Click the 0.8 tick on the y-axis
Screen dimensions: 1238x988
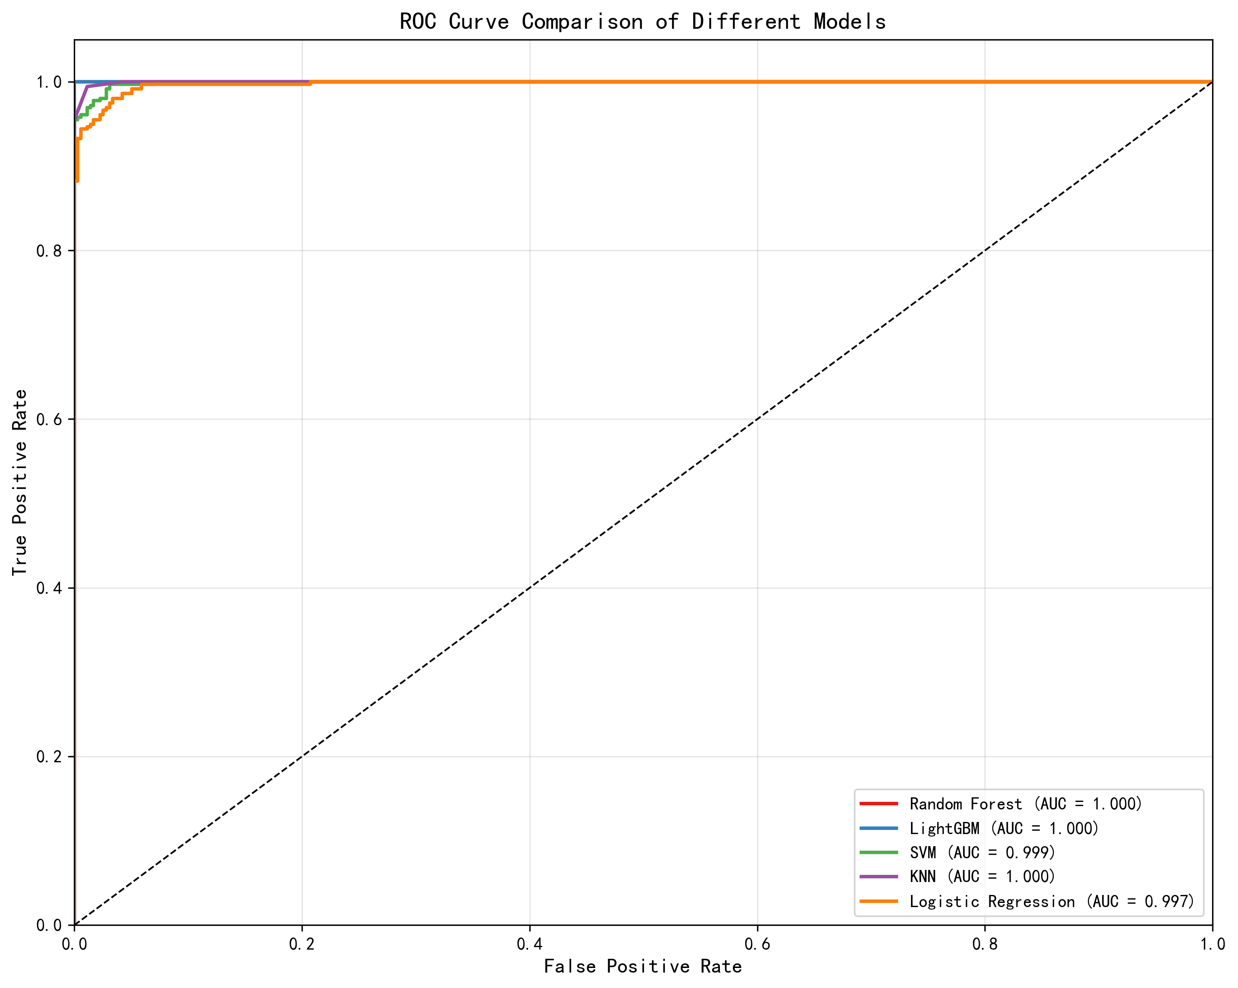click(x=49, y=251)
